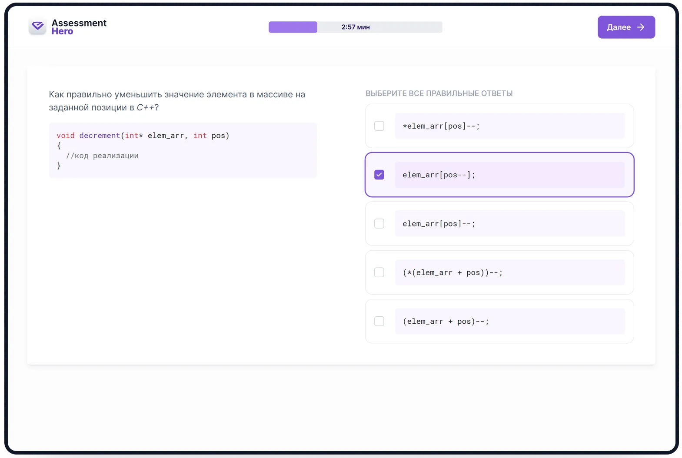682x458 pixels.
Task: Click the ВЫБЕРИТЕ ВСЕ ПРАВИЛЬНЫЕ ОТВЕТЫ heading
Action: (439, 93)
